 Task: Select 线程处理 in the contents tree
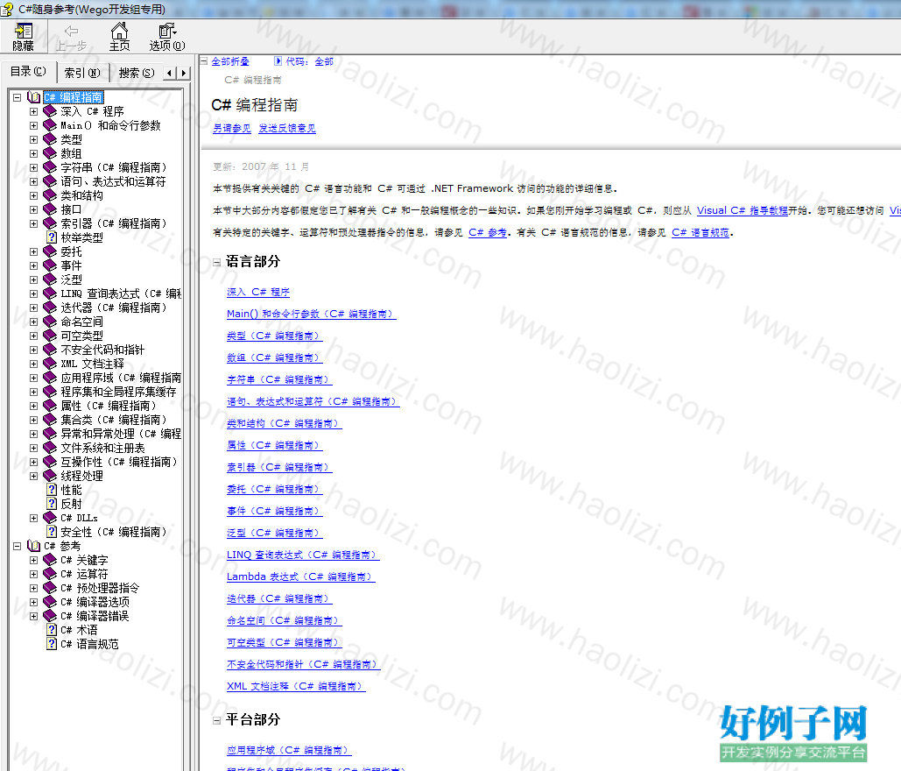coord(81,476)
